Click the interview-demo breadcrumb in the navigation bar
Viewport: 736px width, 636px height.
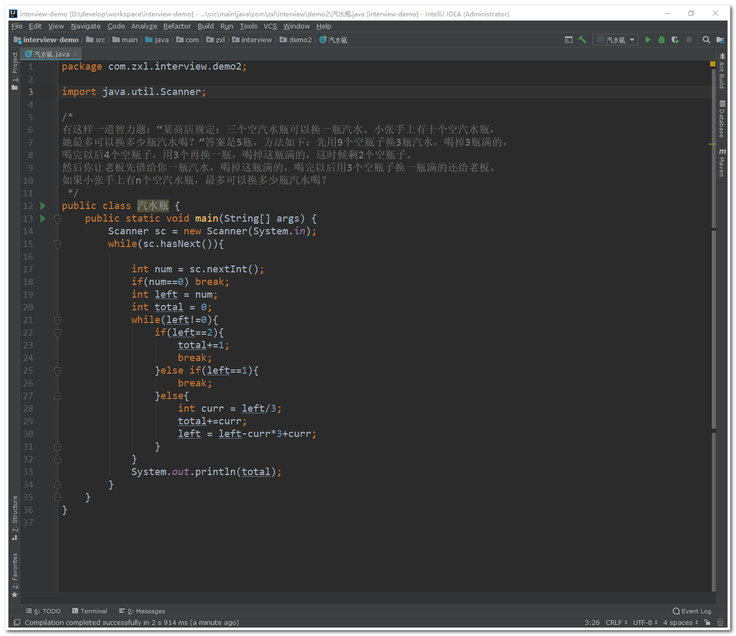(x=46, y=40)
